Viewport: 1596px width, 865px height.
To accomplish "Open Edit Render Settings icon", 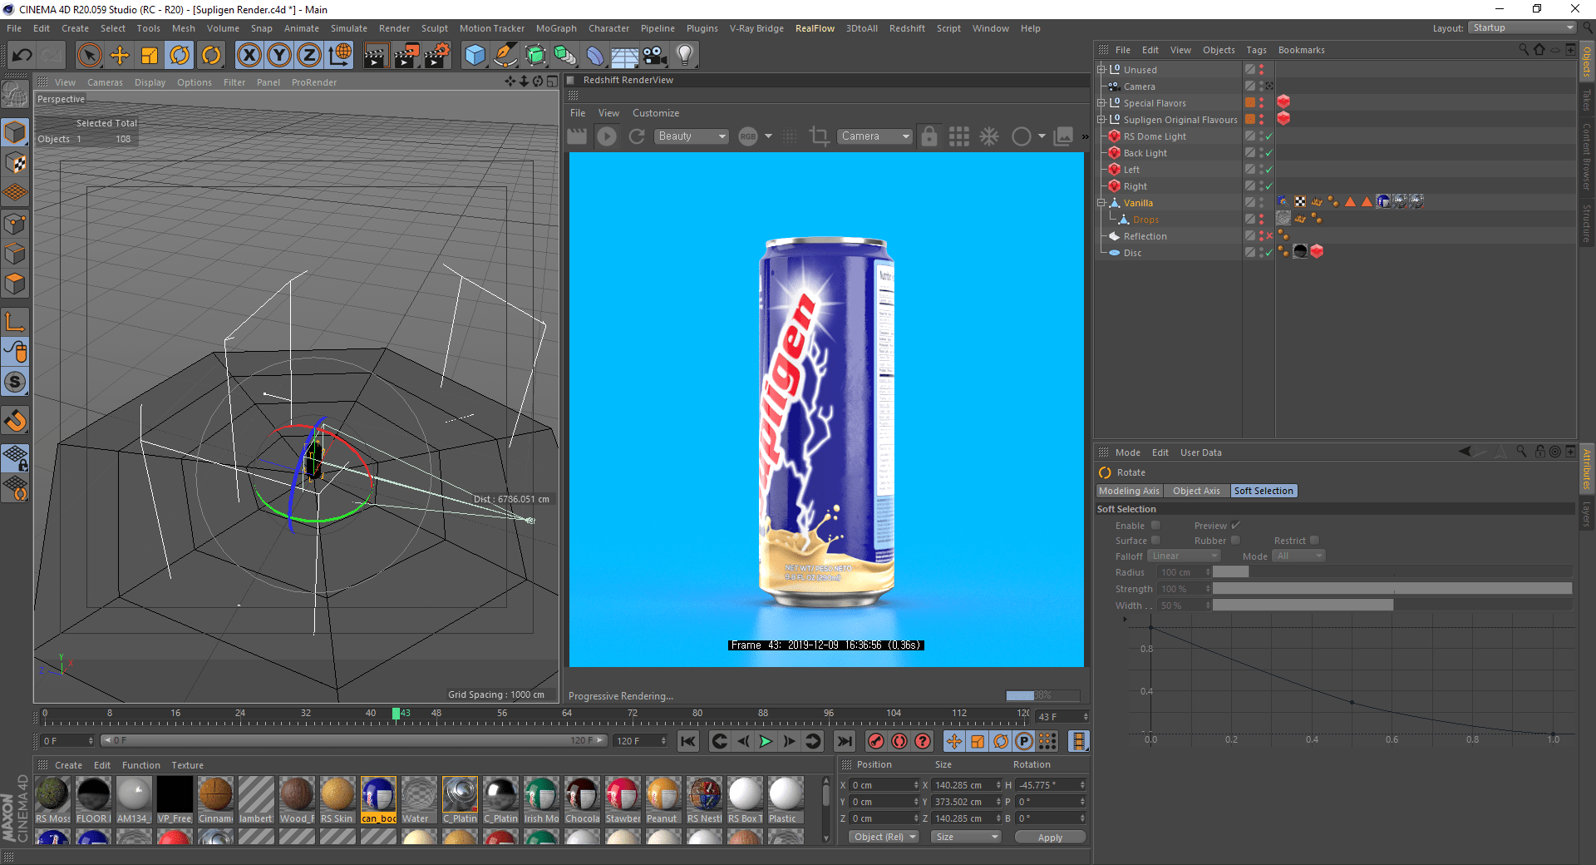I will (437, 56).
